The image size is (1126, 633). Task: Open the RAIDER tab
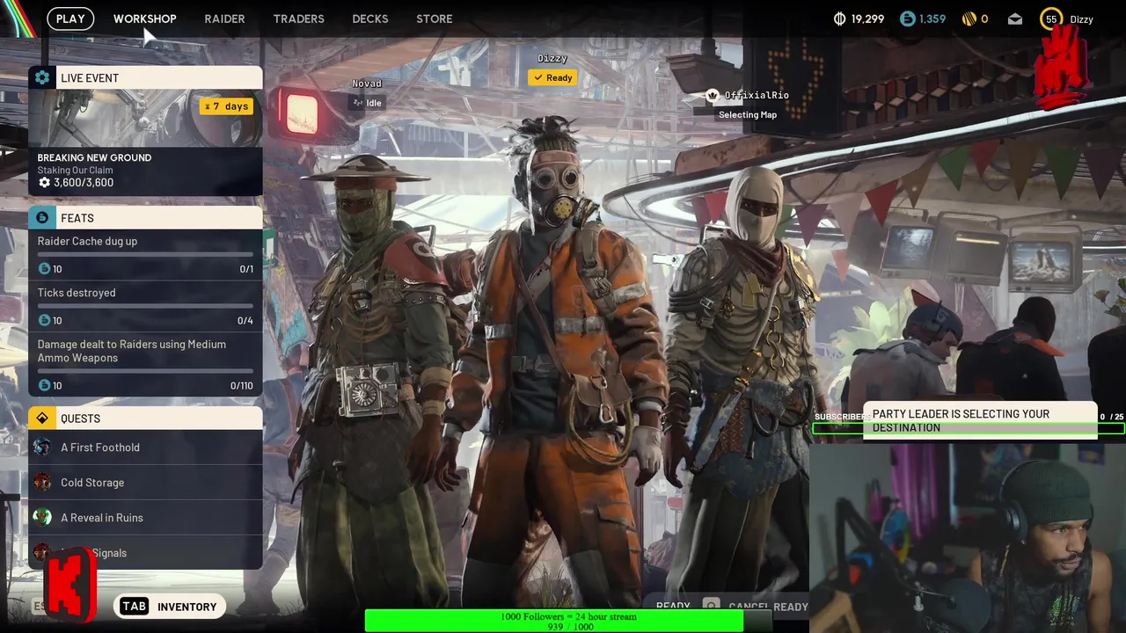point(224,18)
